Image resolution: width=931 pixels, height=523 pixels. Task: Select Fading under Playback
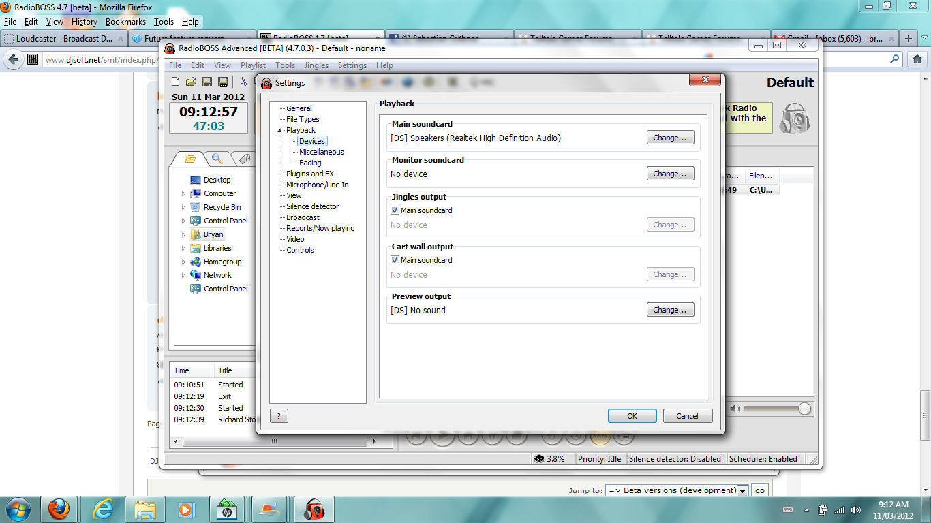(310, 163)
